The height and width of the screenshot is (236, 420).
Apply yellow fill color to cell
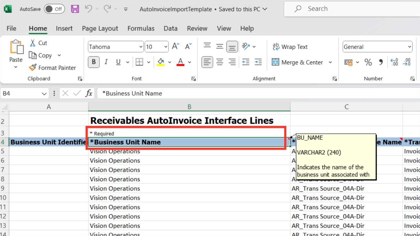(161, 62)
